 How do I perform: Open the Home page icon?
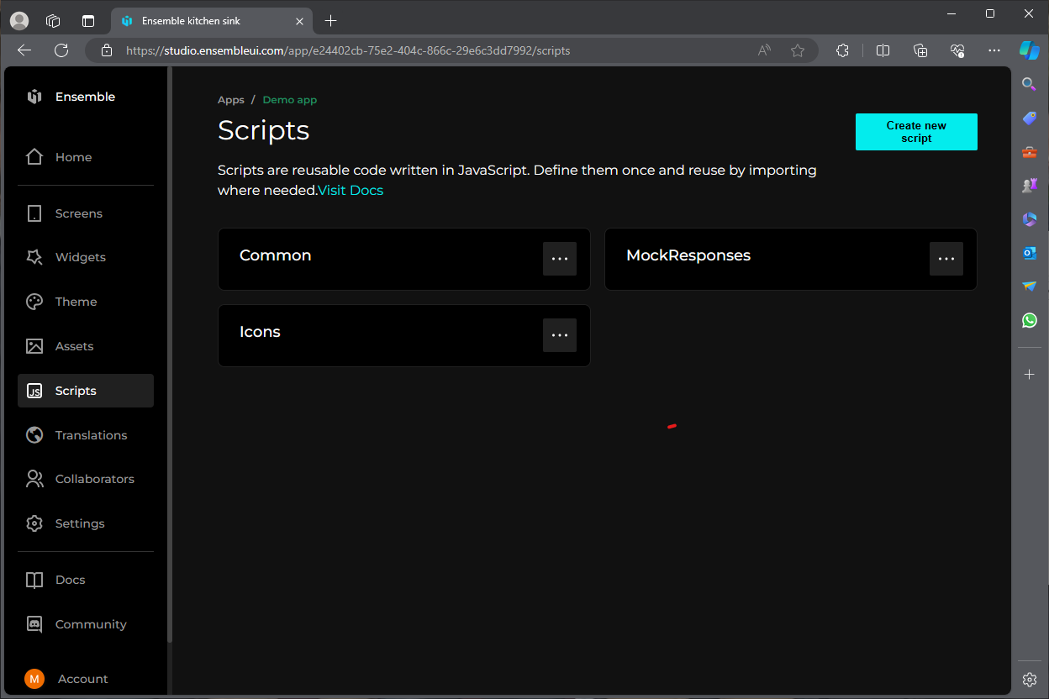pyautogui.click(x=34, y=157)
